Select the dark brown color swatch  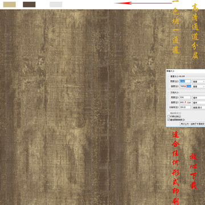[x=29, y=5]
